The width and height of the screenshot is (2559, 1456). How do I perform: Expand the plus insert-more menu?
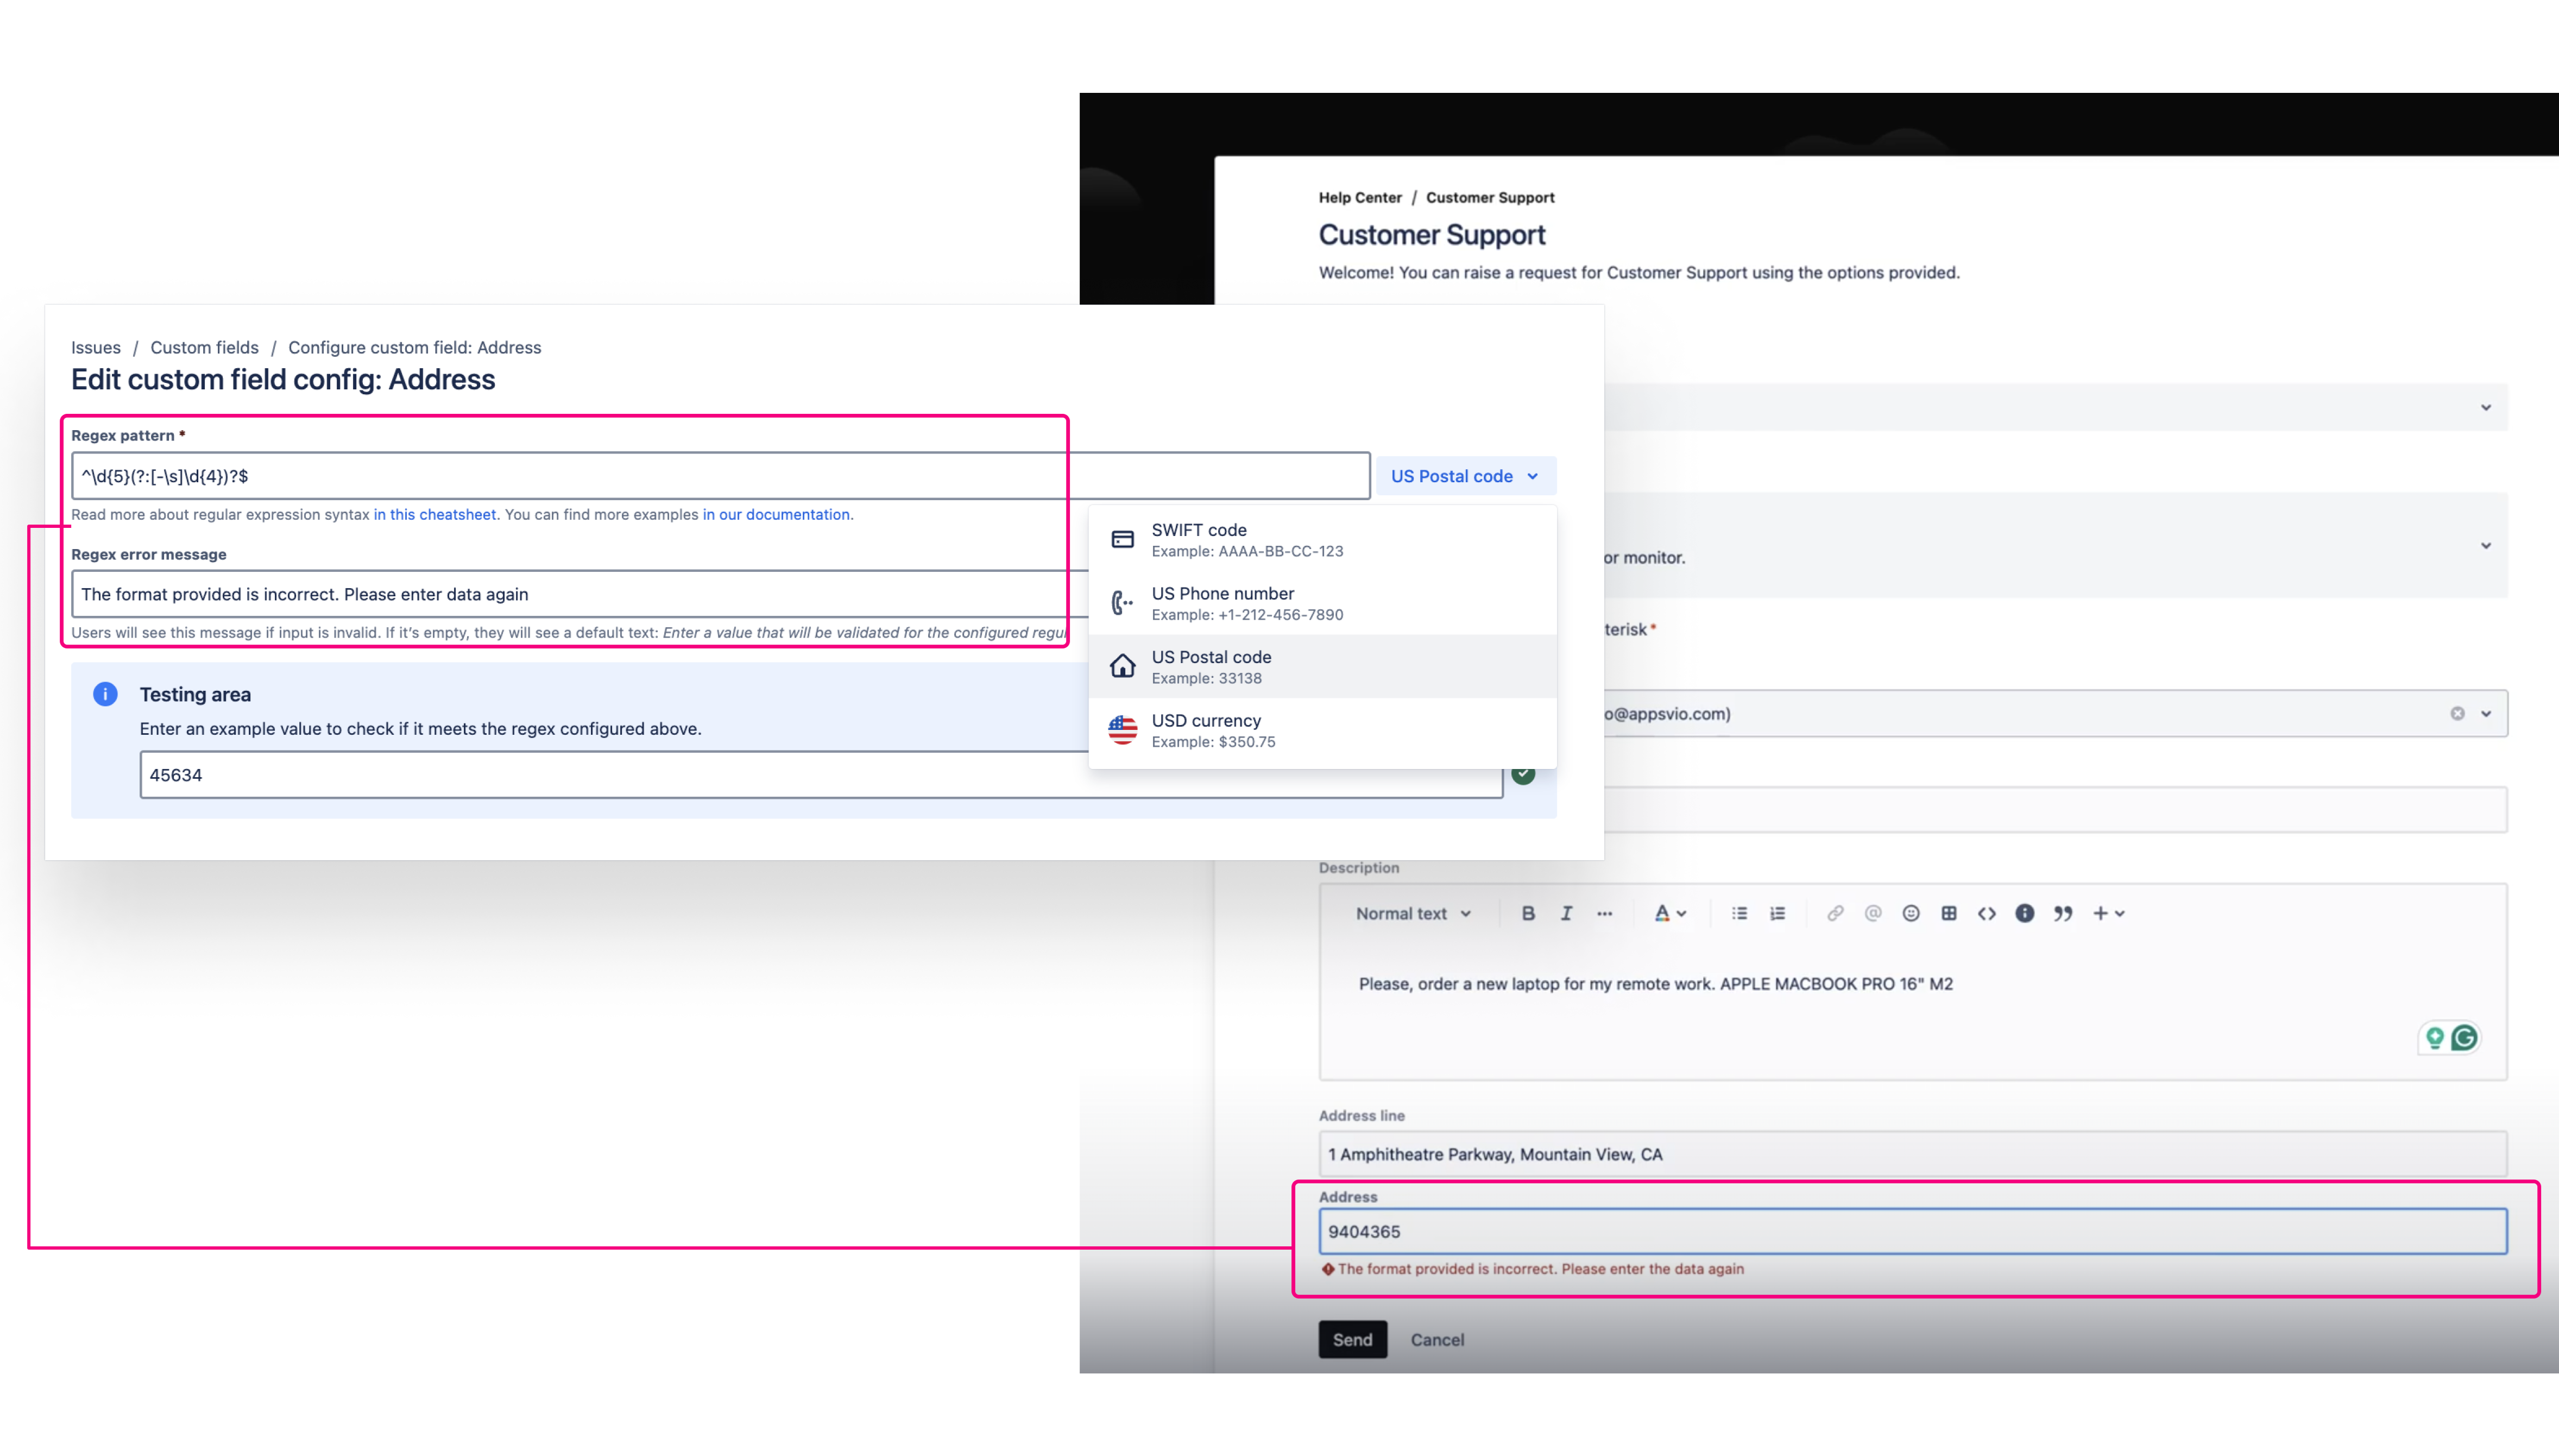pyautogui.click(x=2108, y=913)
